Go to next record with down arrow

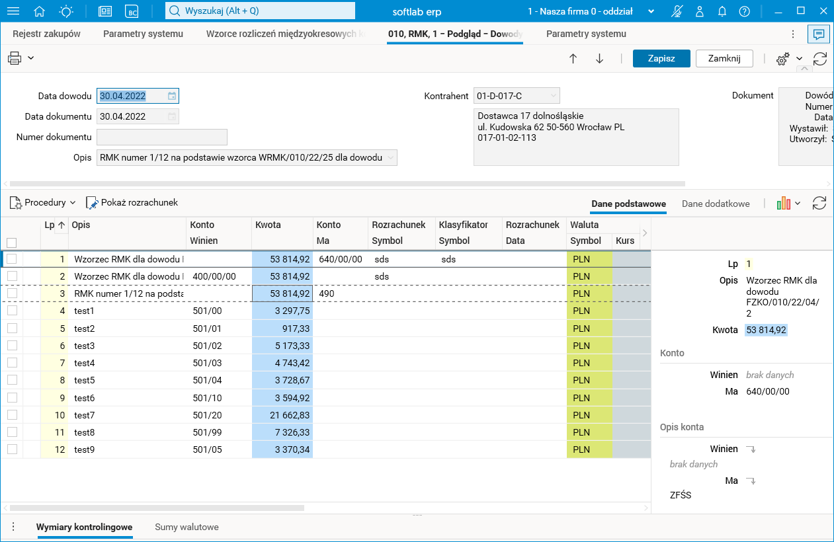click(x=600, y=58)
